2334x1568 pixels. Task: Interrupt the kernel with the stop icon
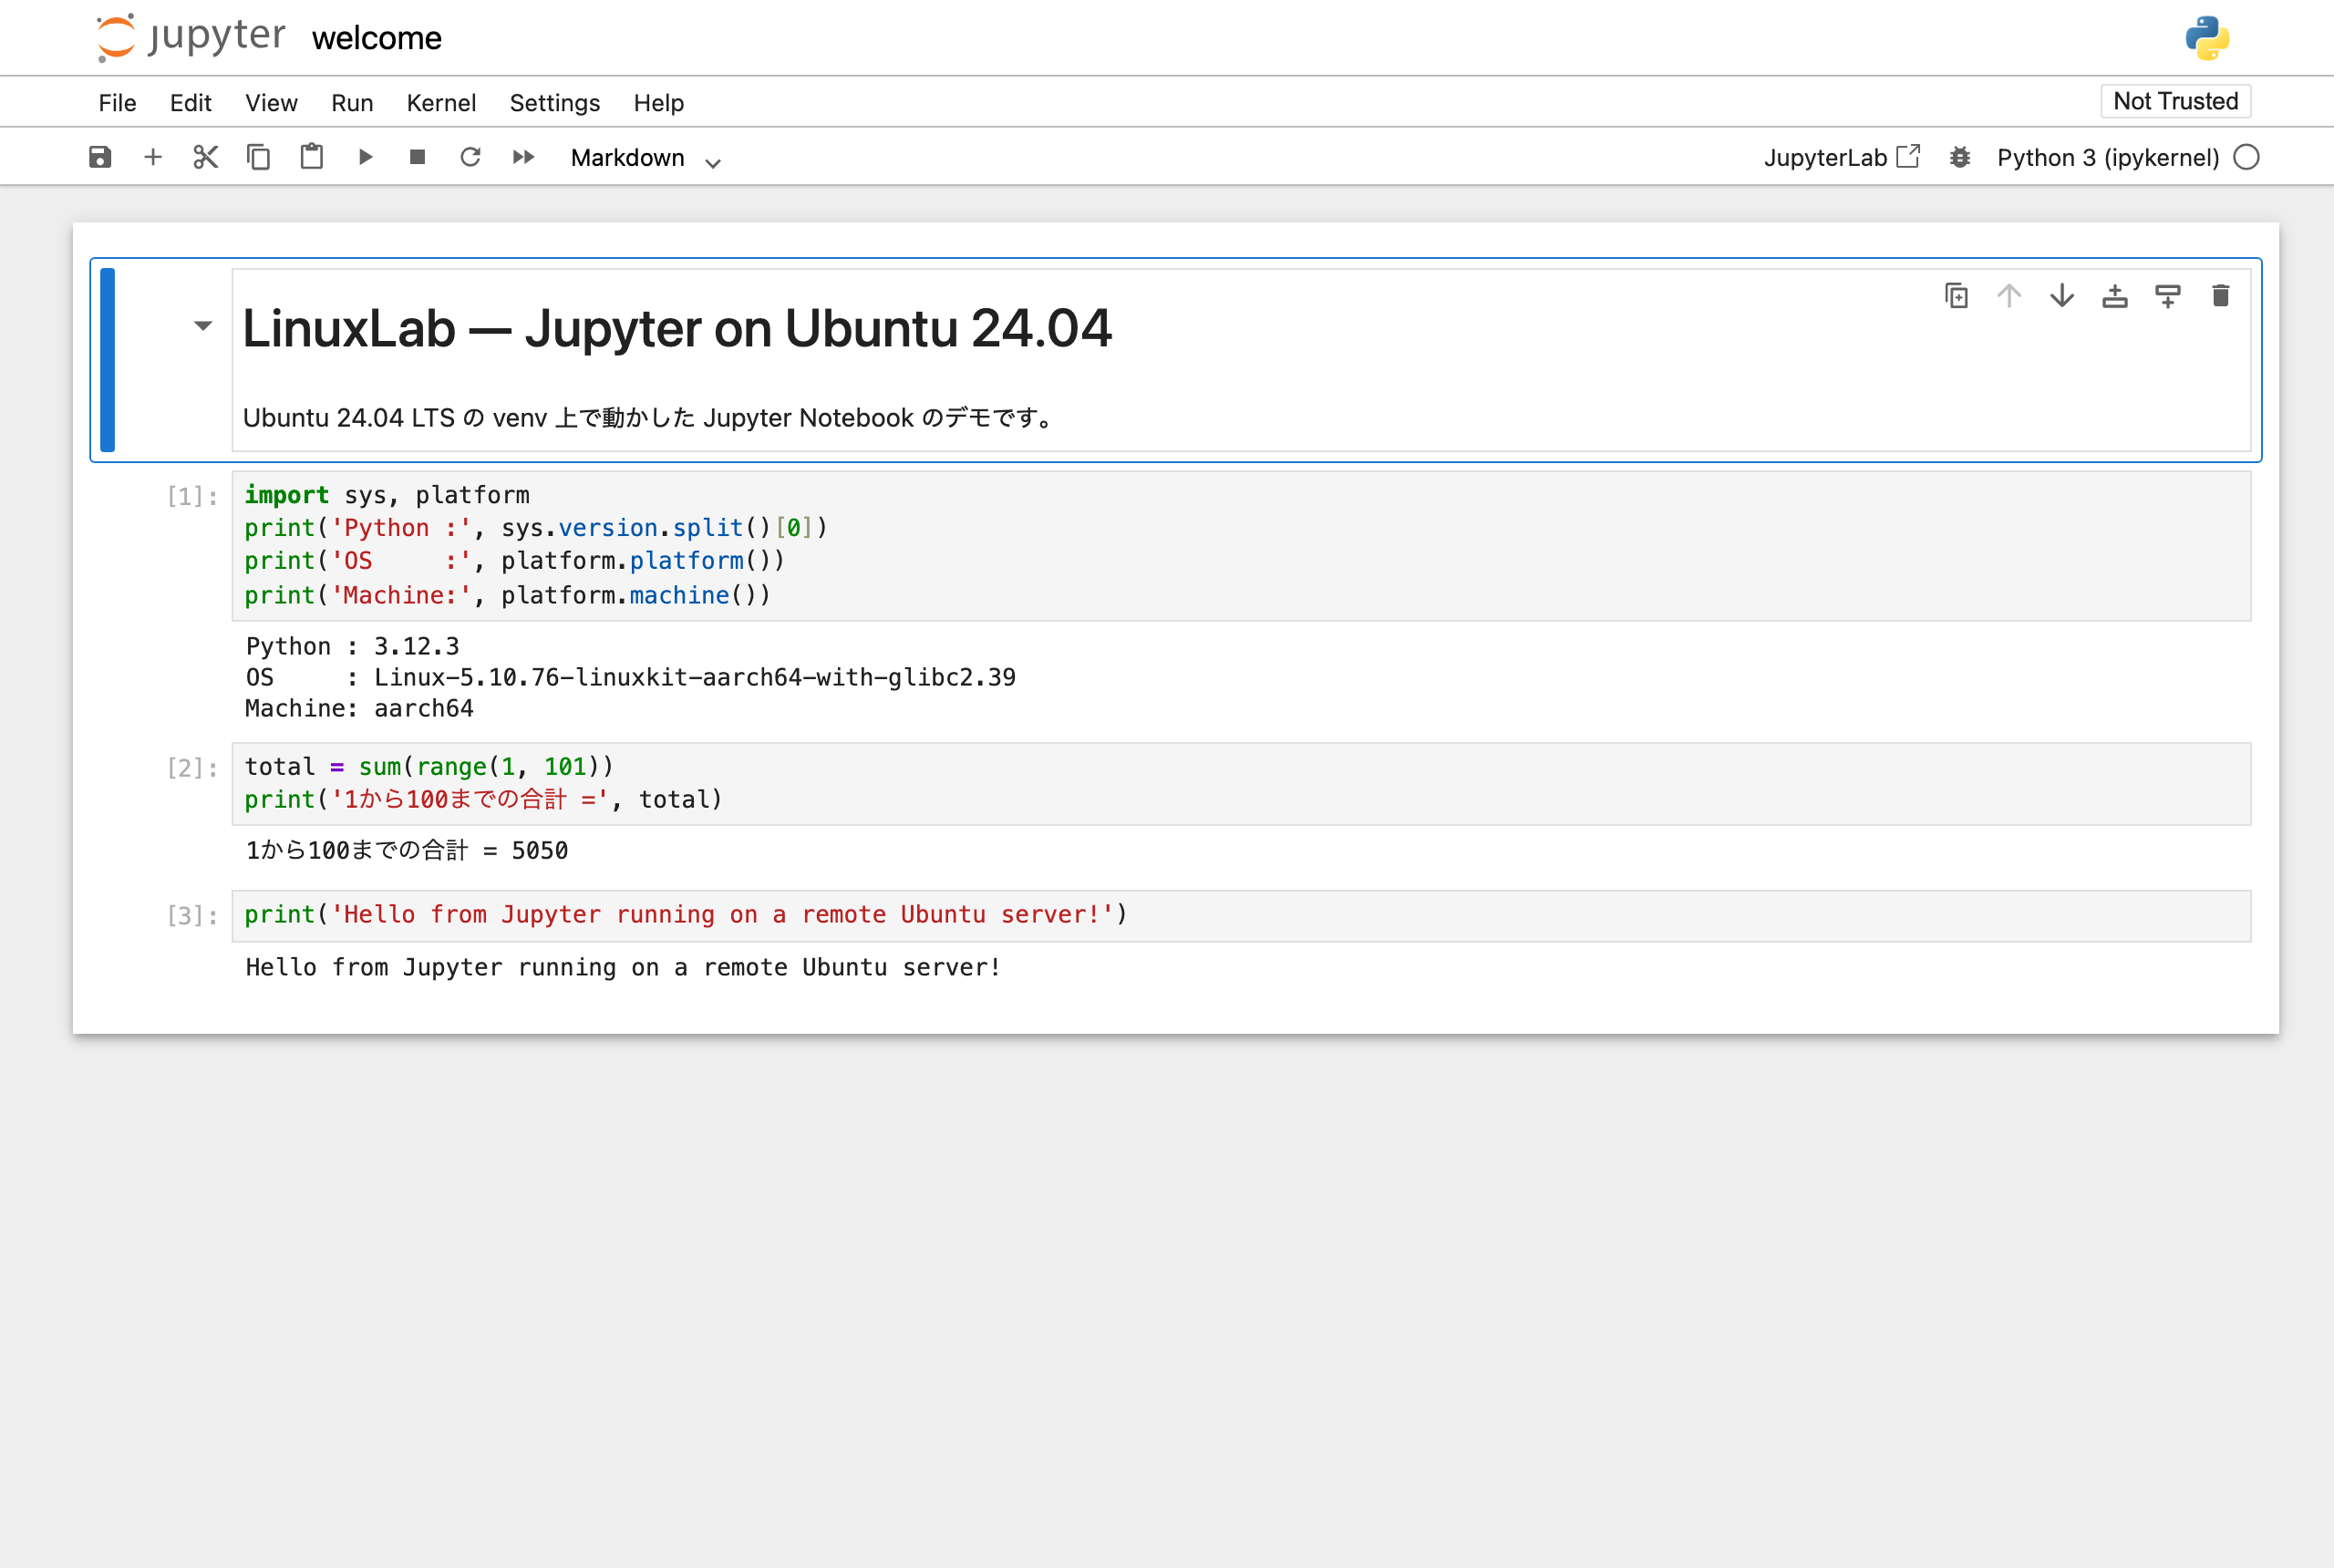point(418,157)
